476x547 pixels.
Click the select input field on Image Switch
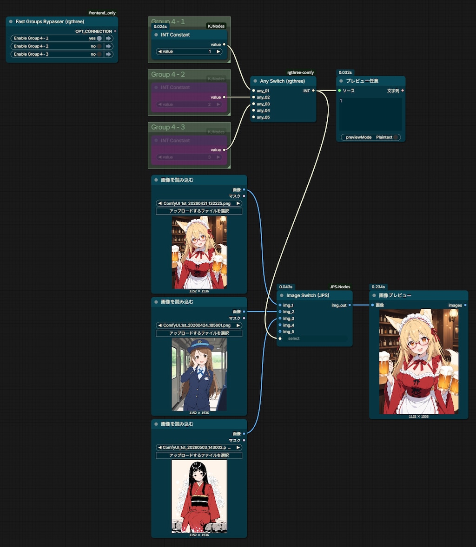[x=315, y=339]
